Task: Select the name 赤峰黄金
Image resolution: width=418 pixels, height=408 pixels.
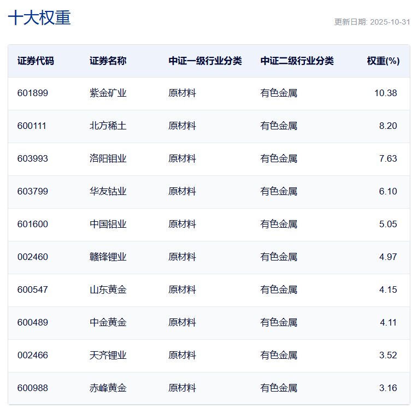Action: tap(108, 388)
